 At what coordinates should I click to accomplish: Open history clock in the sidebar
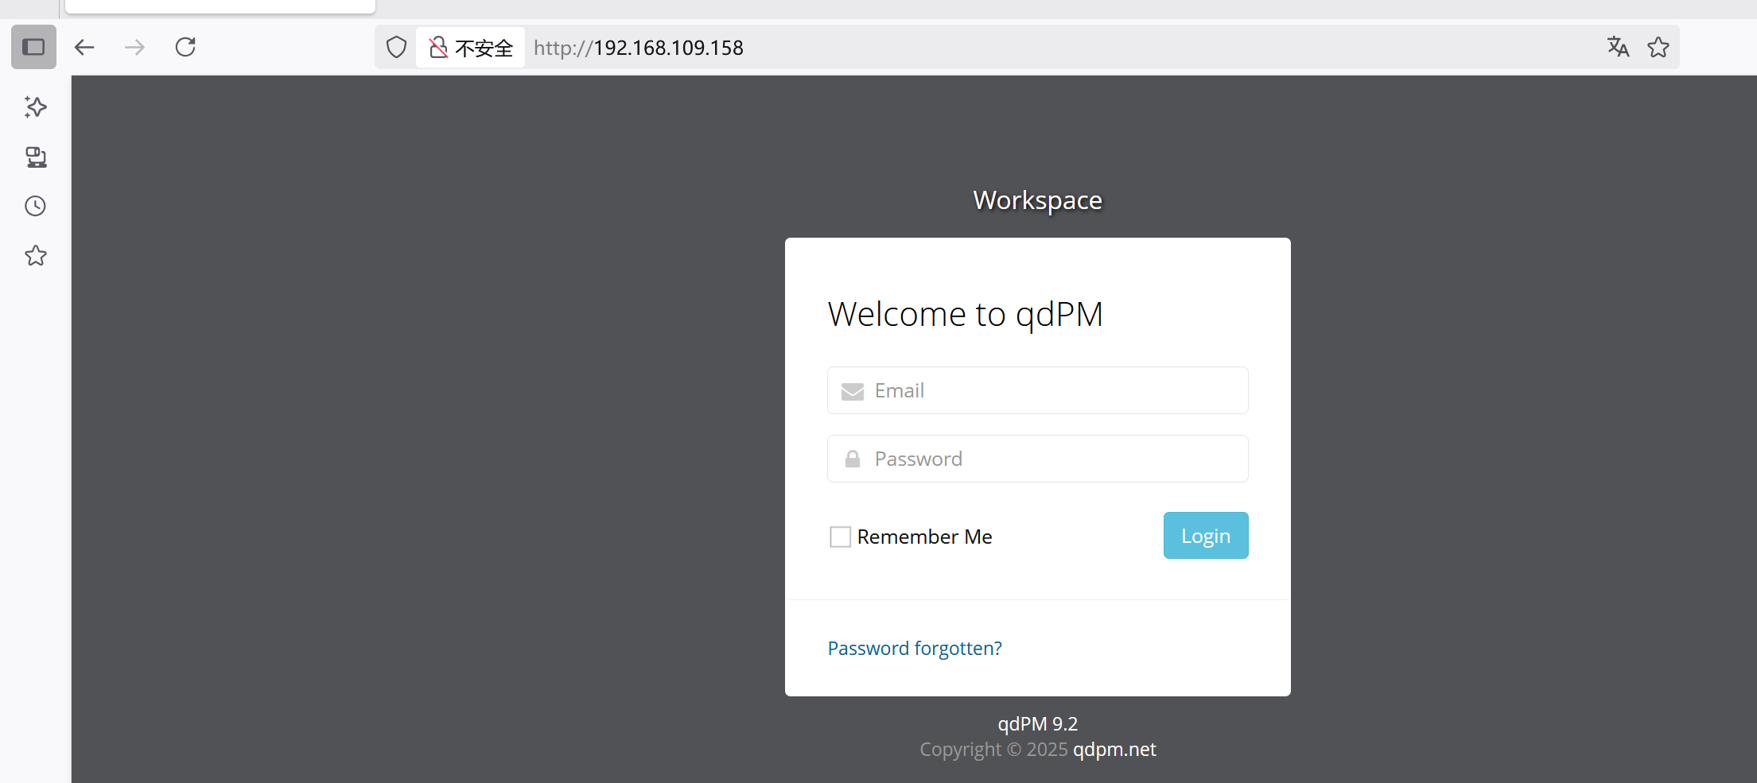coord(36,207)
